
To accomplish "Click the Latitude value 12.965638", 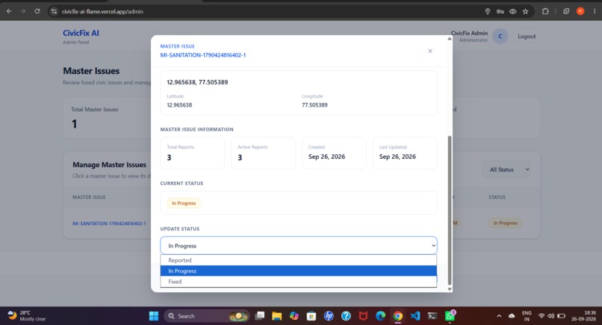I will click(179, 105).
